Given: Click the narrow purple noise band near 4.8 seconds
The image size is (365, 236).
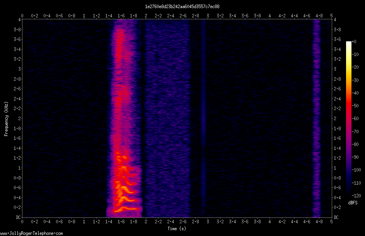Looking at the screenshot, I should pyautogui.click(x=317, y=119).
